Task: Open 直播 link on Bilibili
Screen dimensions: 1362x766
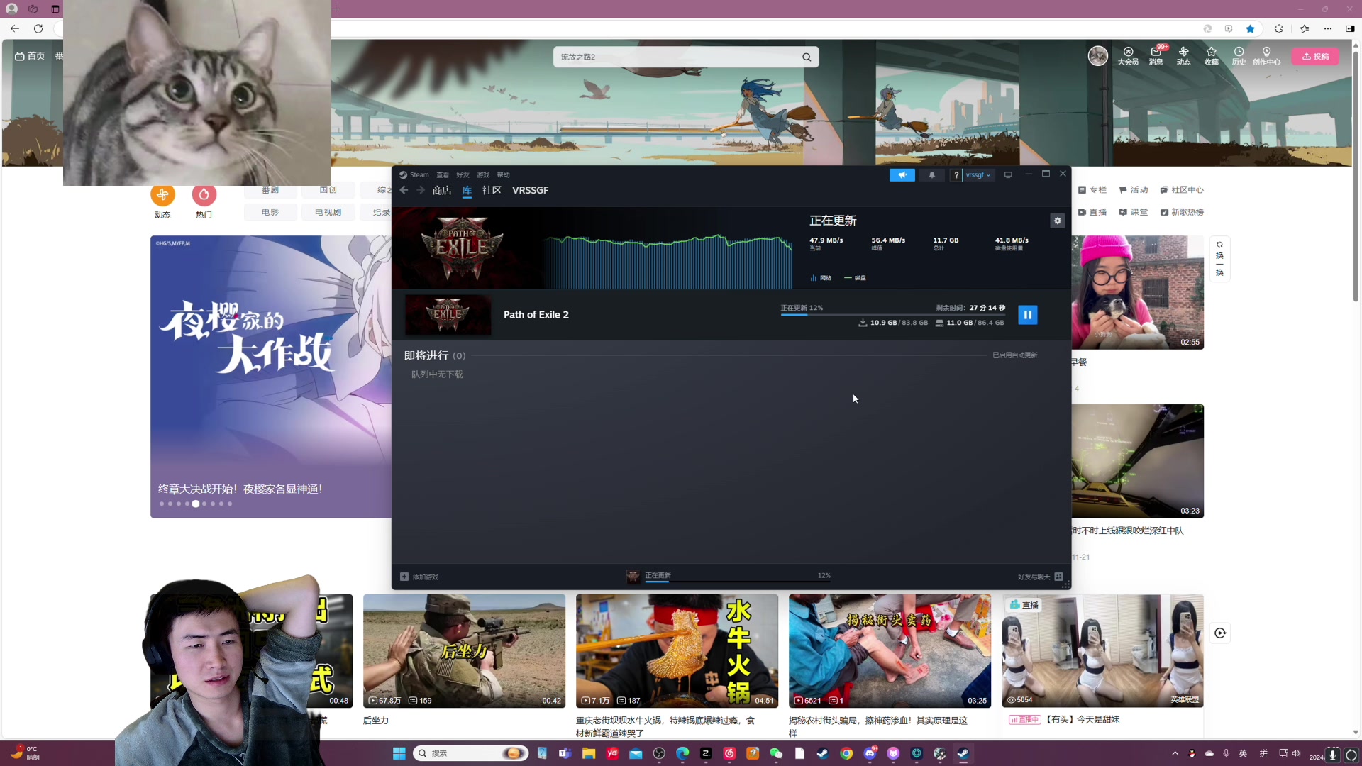Action: 1092,212
